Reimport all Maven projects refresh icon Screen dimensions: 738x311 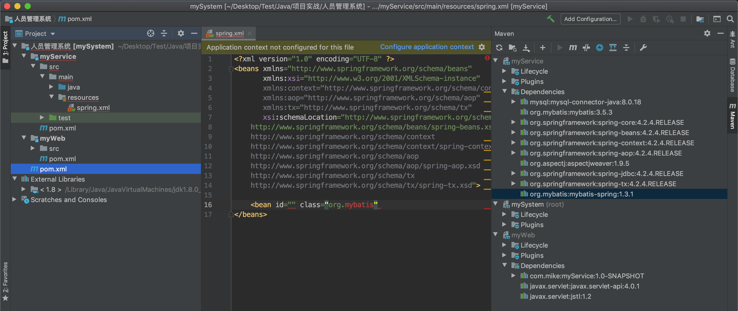click(x=499, y=48)
